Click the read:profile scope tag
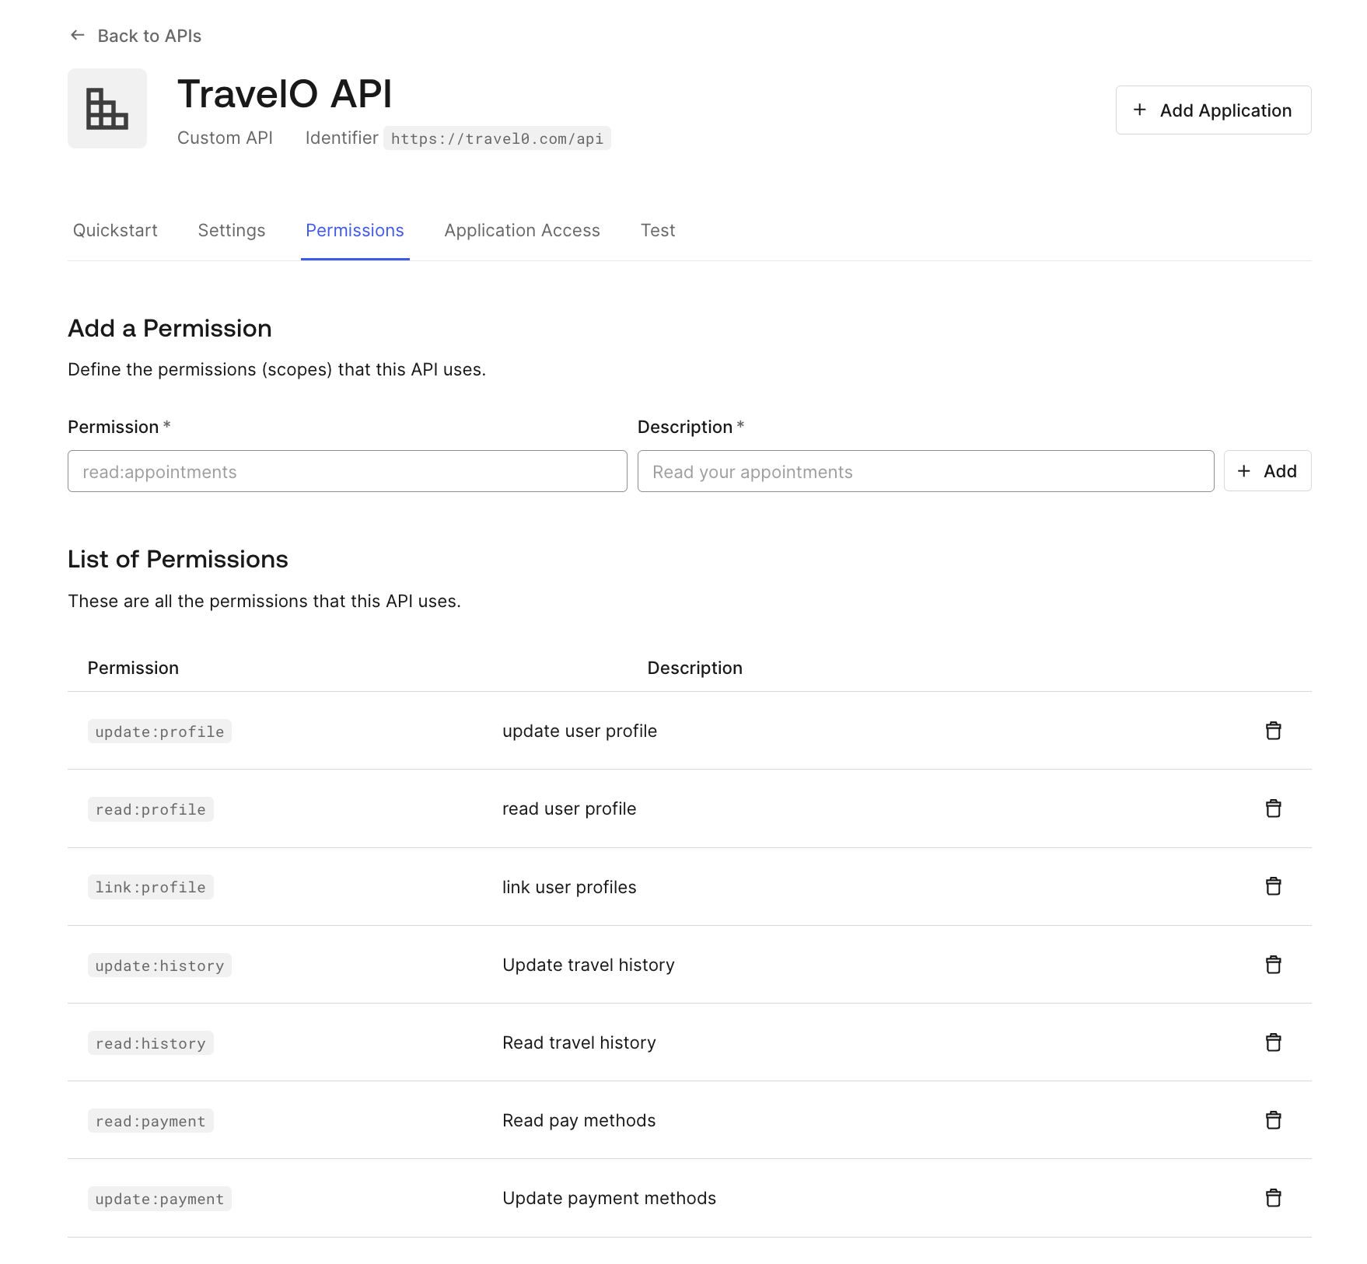 (x=151, y=809)
